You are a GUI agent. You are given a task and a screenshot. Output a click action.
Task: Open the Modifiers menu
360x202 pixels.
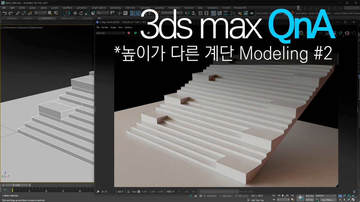[67, 8]
